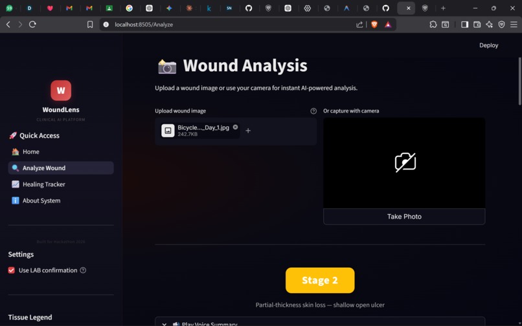The image size is (522, 326).
Task: Click the share page icon in address bar
Action: pos(359,25)
